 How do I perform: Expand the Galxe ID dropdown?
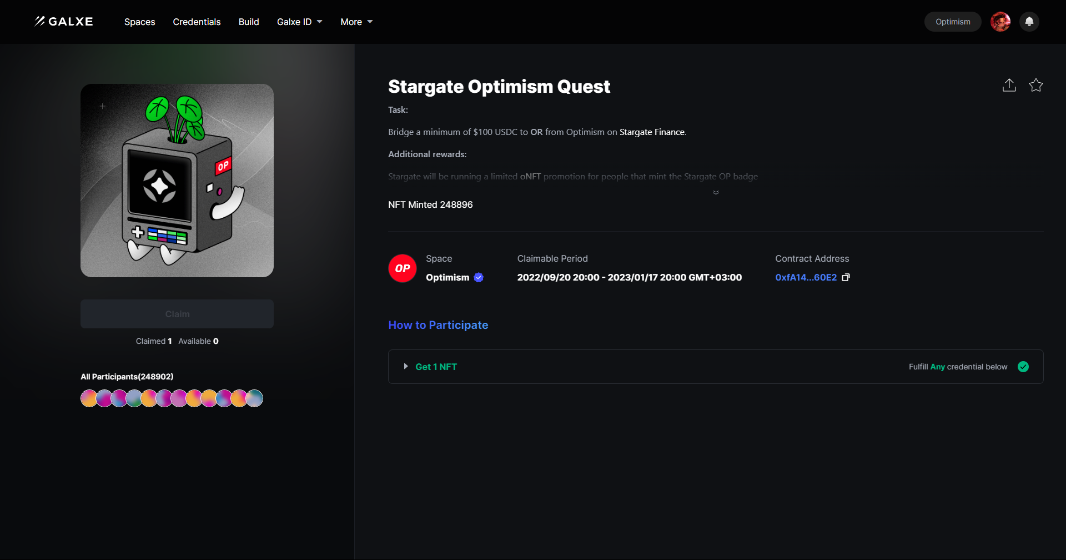click(x=300, y=22)
